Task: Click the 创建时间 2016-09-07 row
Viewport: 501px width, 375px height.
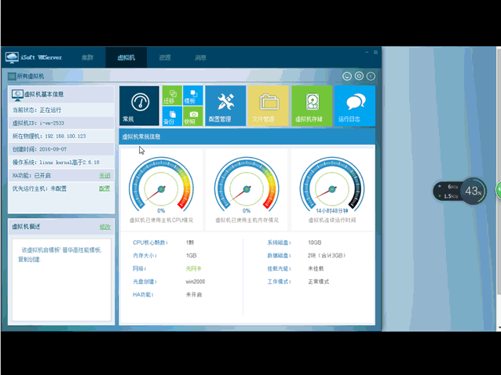Action: coord(61,149)
